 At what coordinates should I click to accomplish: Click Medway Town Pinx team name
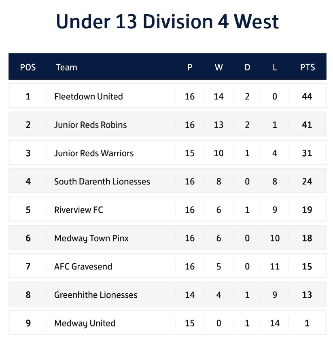pyautogui.click(x=91, y=238)
